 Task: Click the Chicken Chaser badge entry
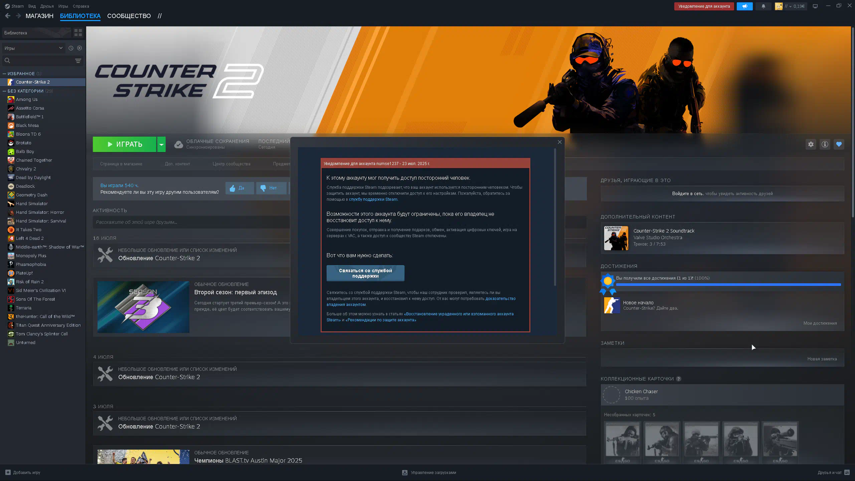722,394
